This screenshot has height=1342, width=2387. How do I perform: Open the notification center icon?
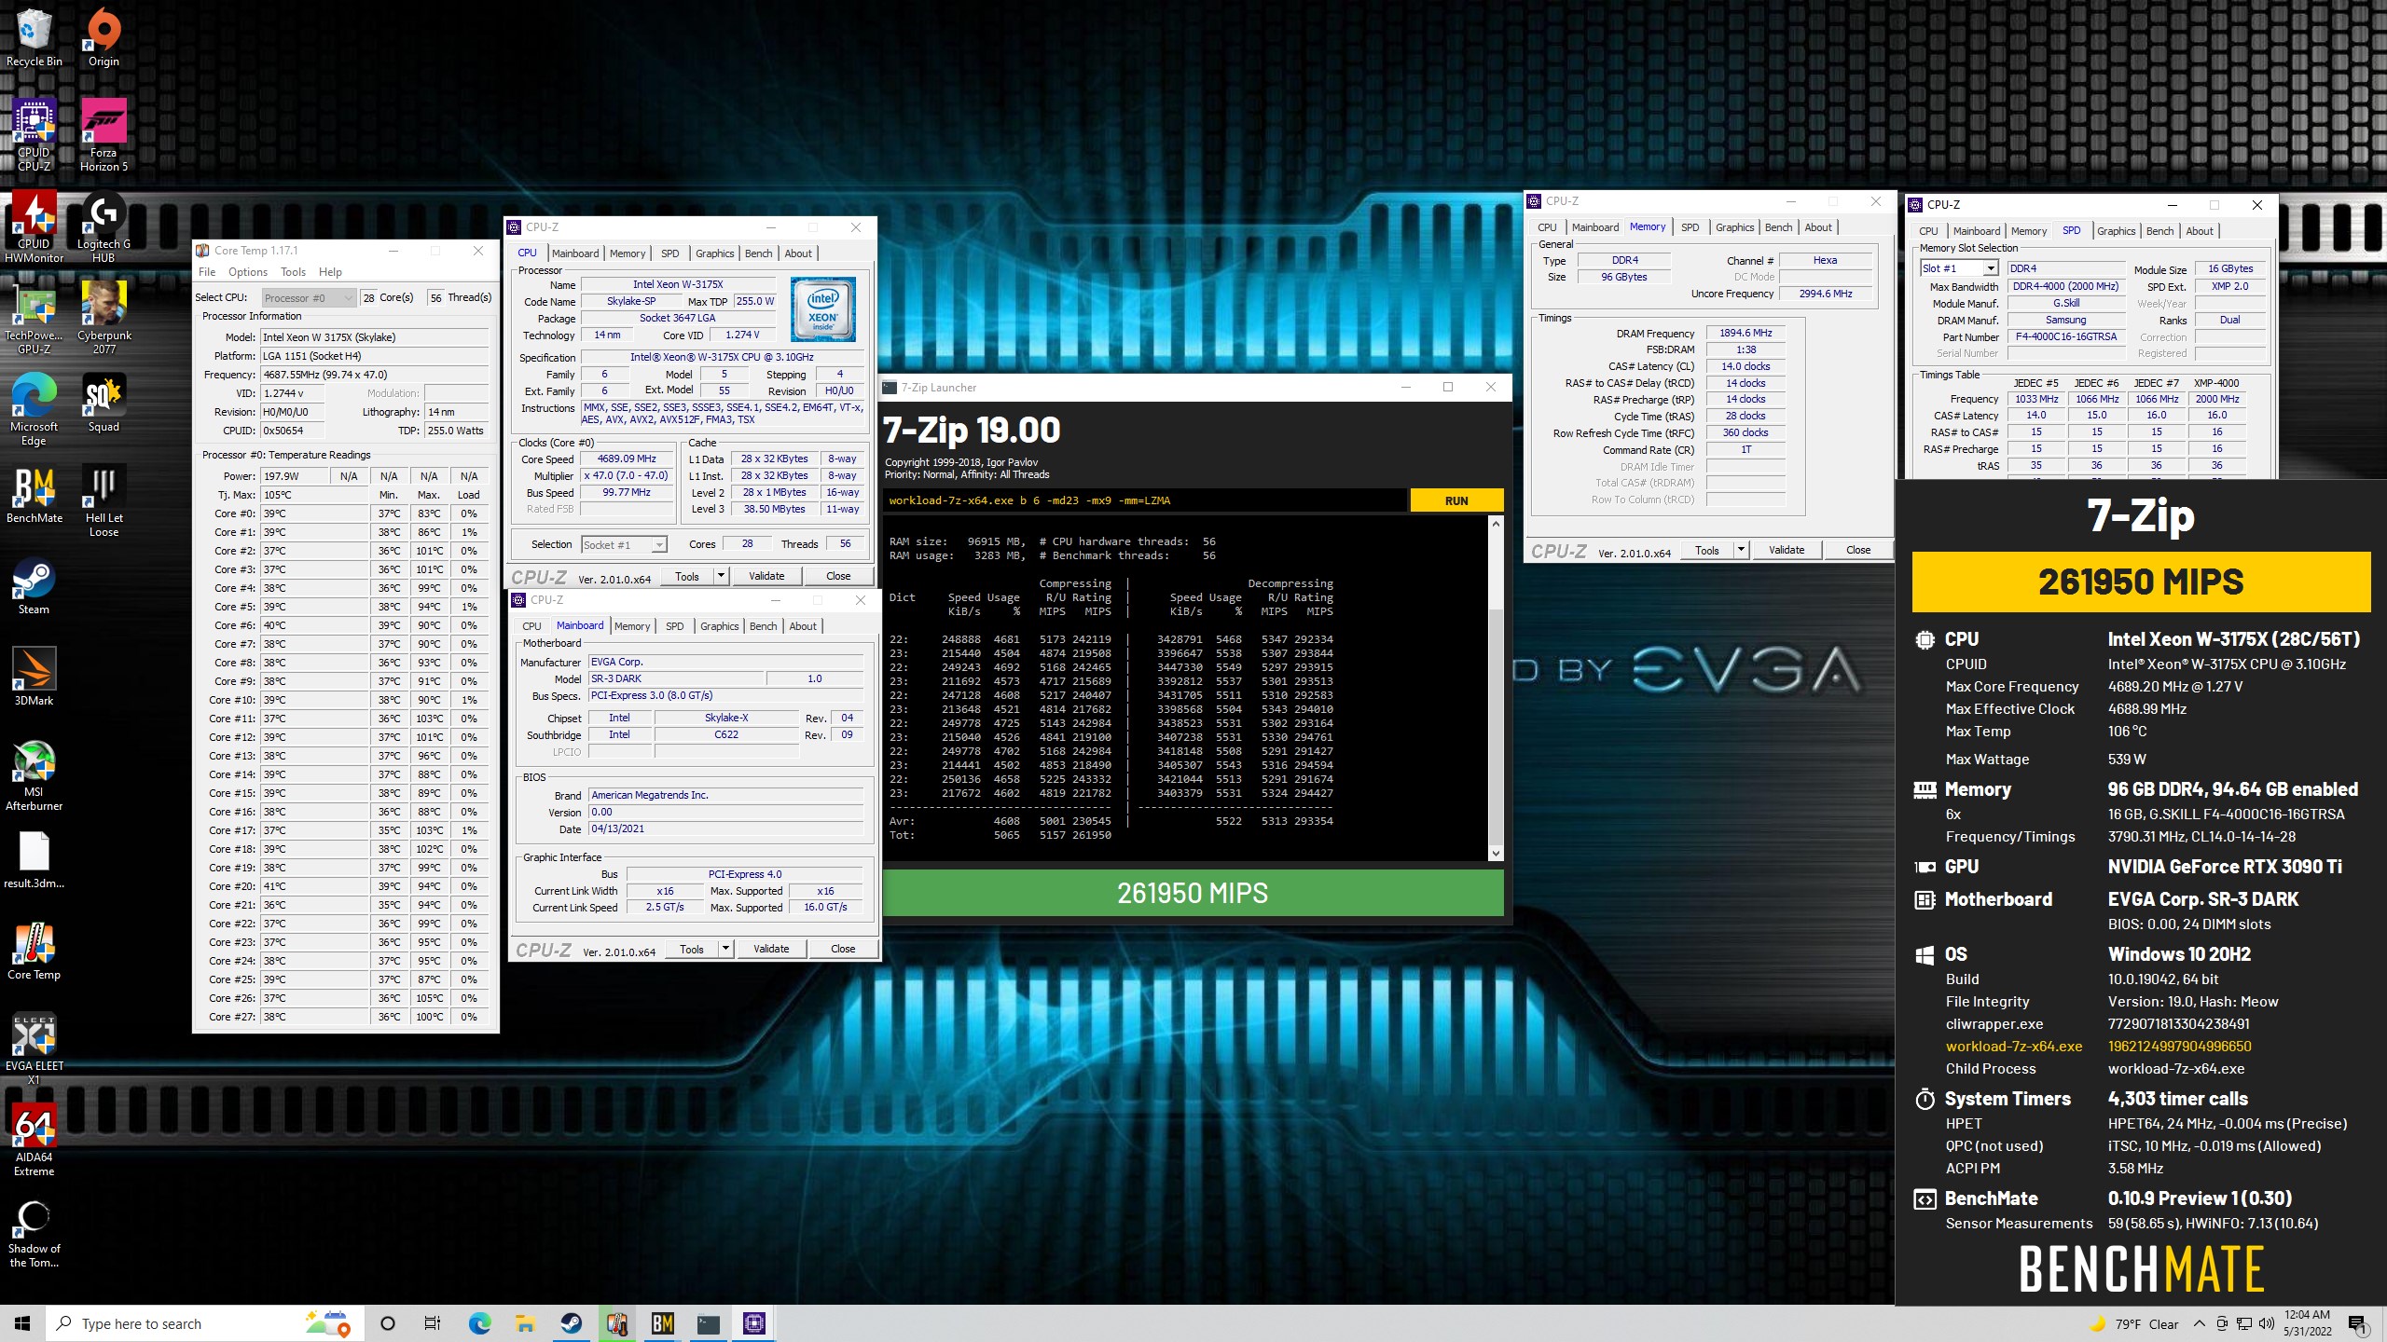2357,1323
